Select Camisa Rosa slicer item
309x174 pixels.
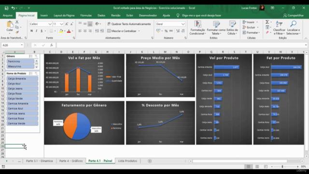(22, 118)
